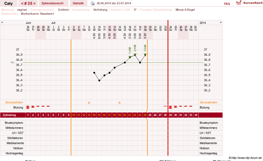Click the 2014 year label
This screenshot has width=263, height=161.
[x=203, y=23]
